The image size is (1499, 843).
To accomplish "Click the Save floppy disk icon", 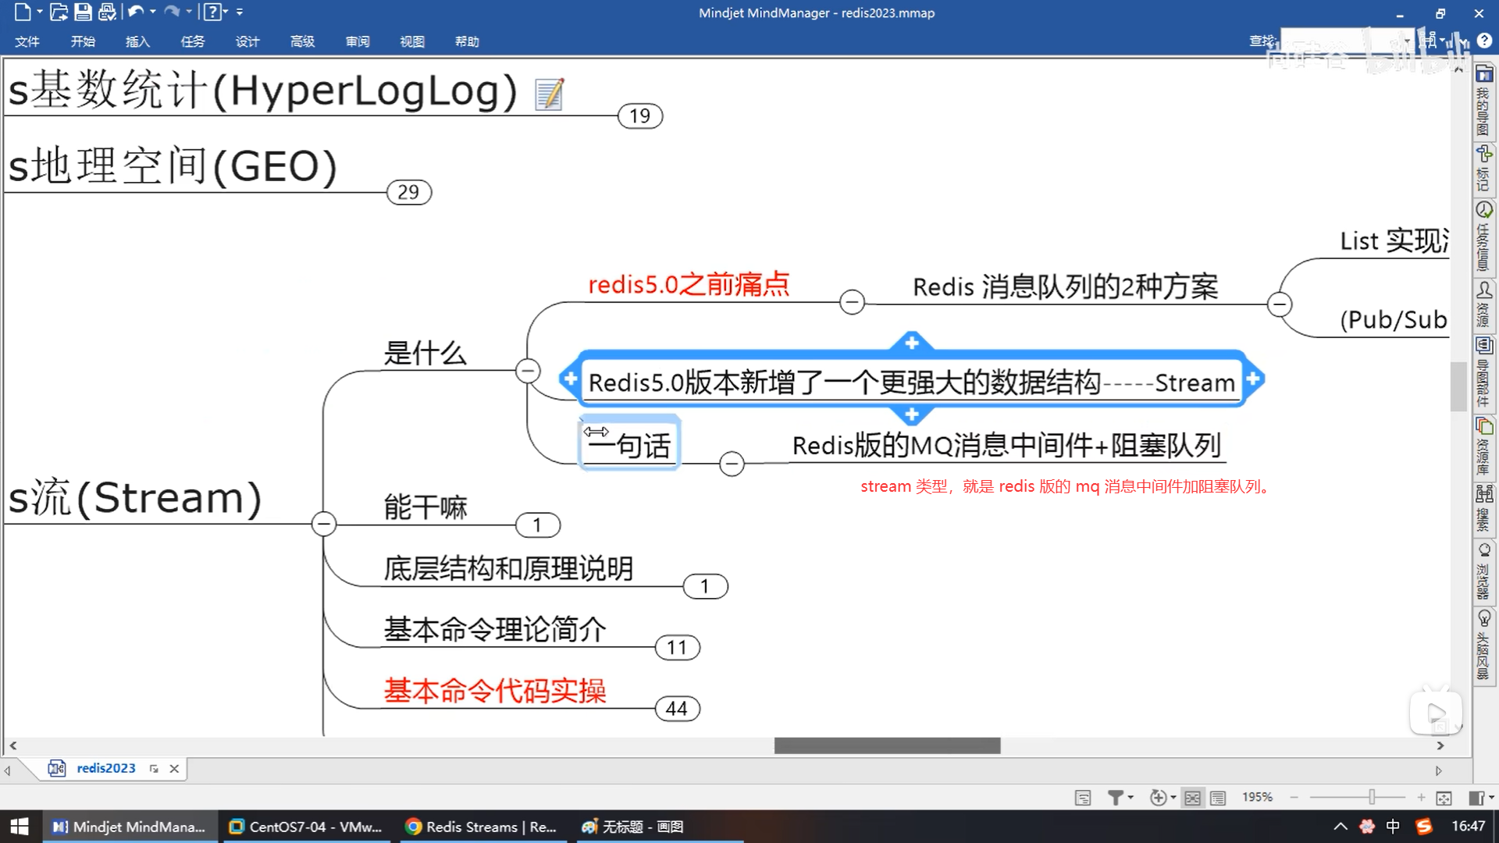I will pyautogui.click(x=83, y=12).
